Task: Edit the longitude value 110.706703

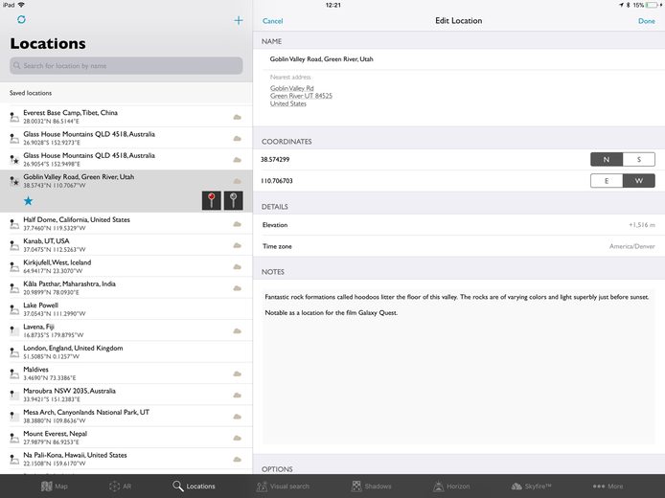Action: pos(277,181)
